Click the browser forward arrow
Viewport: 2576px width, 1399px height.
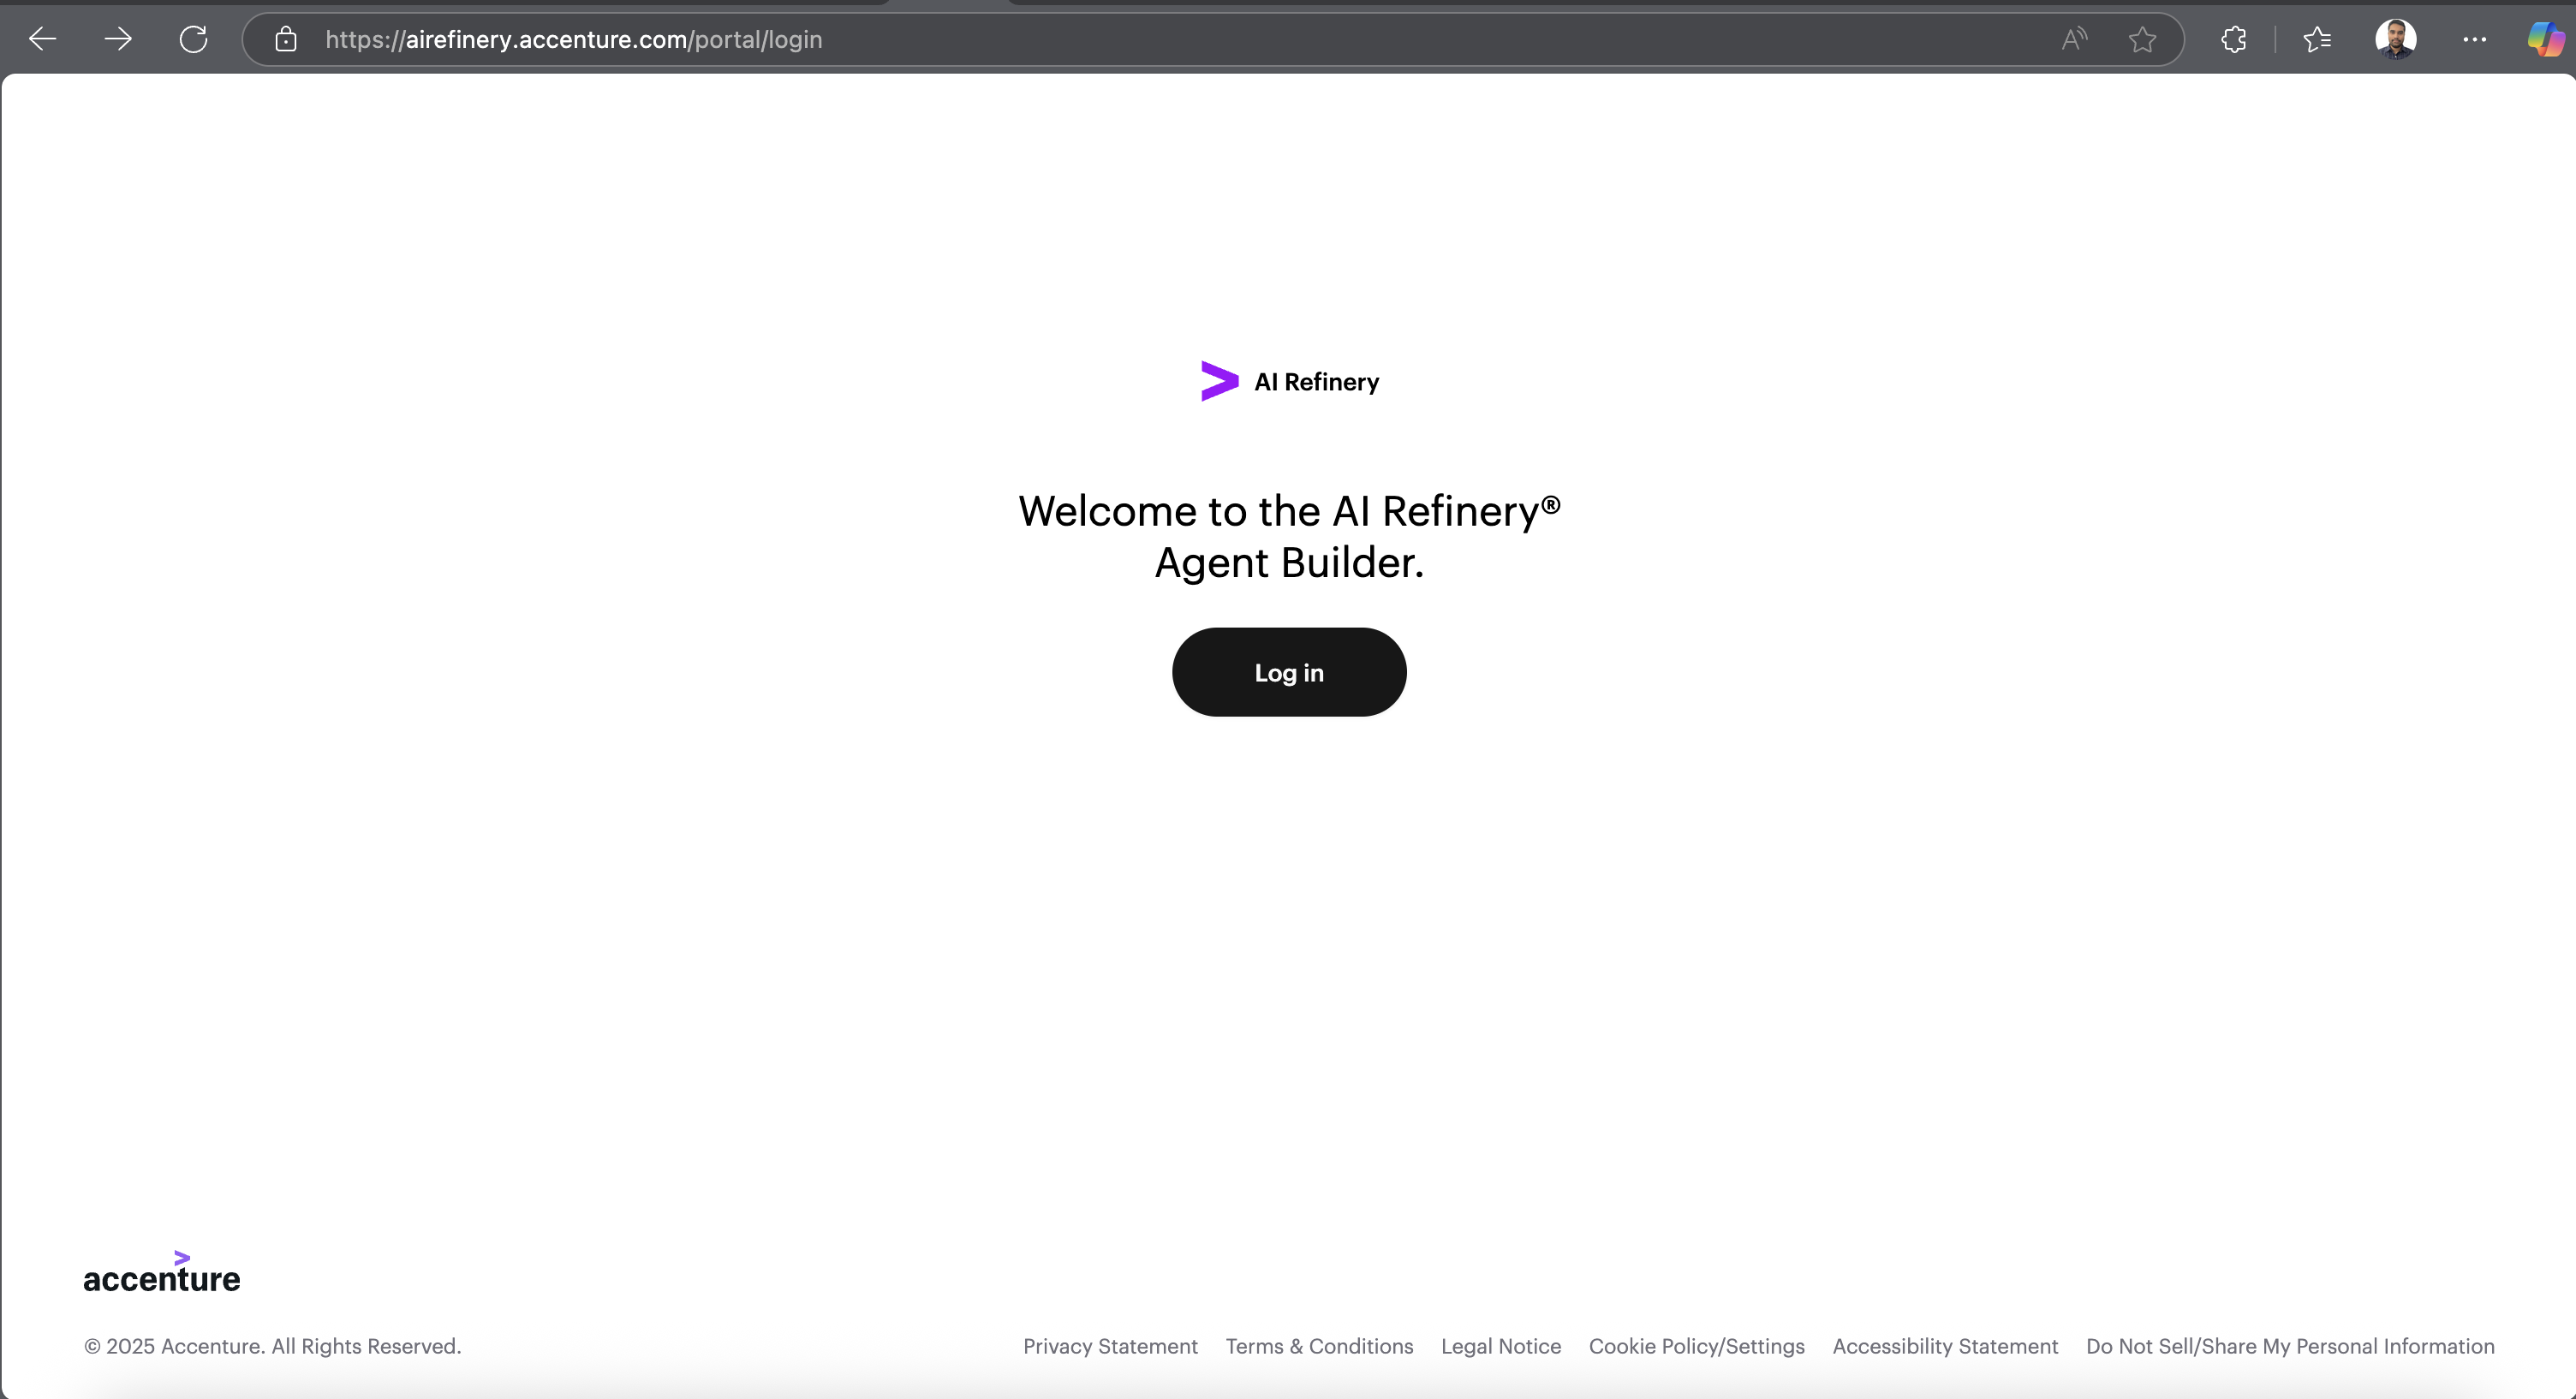click(x=118, y=39)
